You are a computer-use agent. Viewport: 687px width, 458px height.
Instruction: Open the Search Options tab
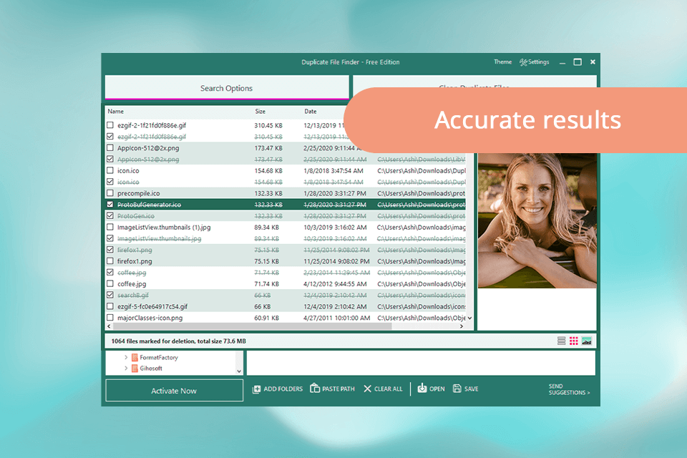(227, 88)
